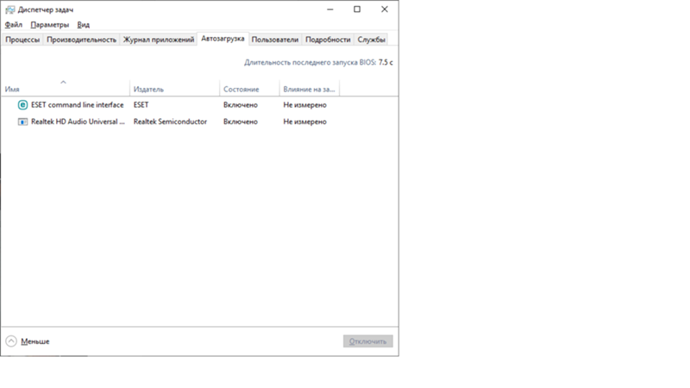
Task: Click Включено status in the ESET row
Action: click(241, 104)
